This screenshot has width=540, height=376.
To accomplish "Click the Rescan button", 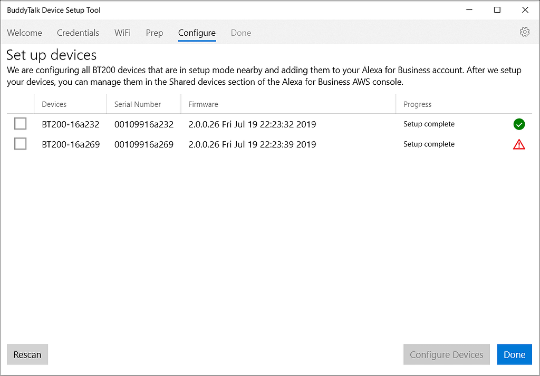I will point(27,354).
